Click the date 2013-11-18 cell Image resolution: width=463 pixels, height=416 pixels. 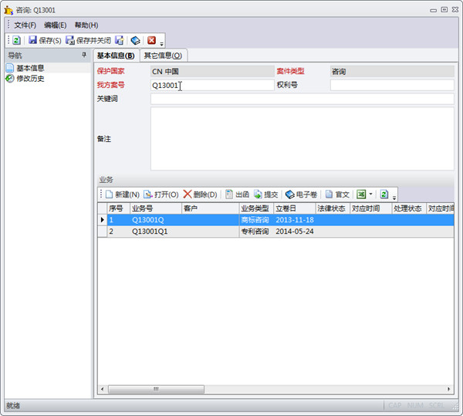coord(295,220)
